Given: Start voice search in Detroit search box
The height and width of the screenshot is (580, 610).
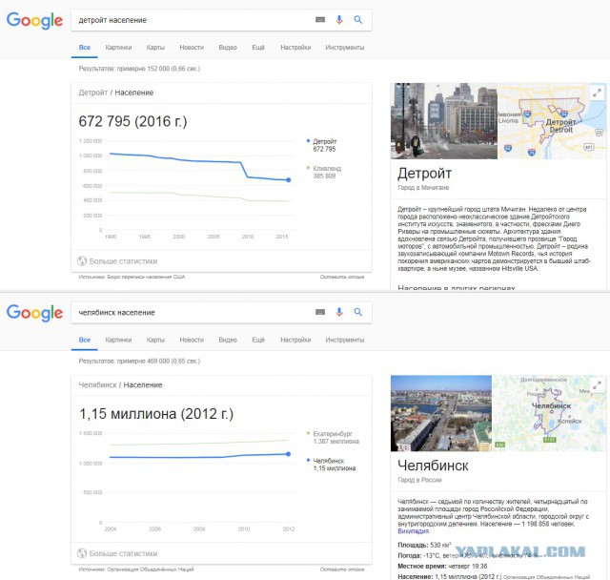Looking at the screenshot, I should (339, 20).
